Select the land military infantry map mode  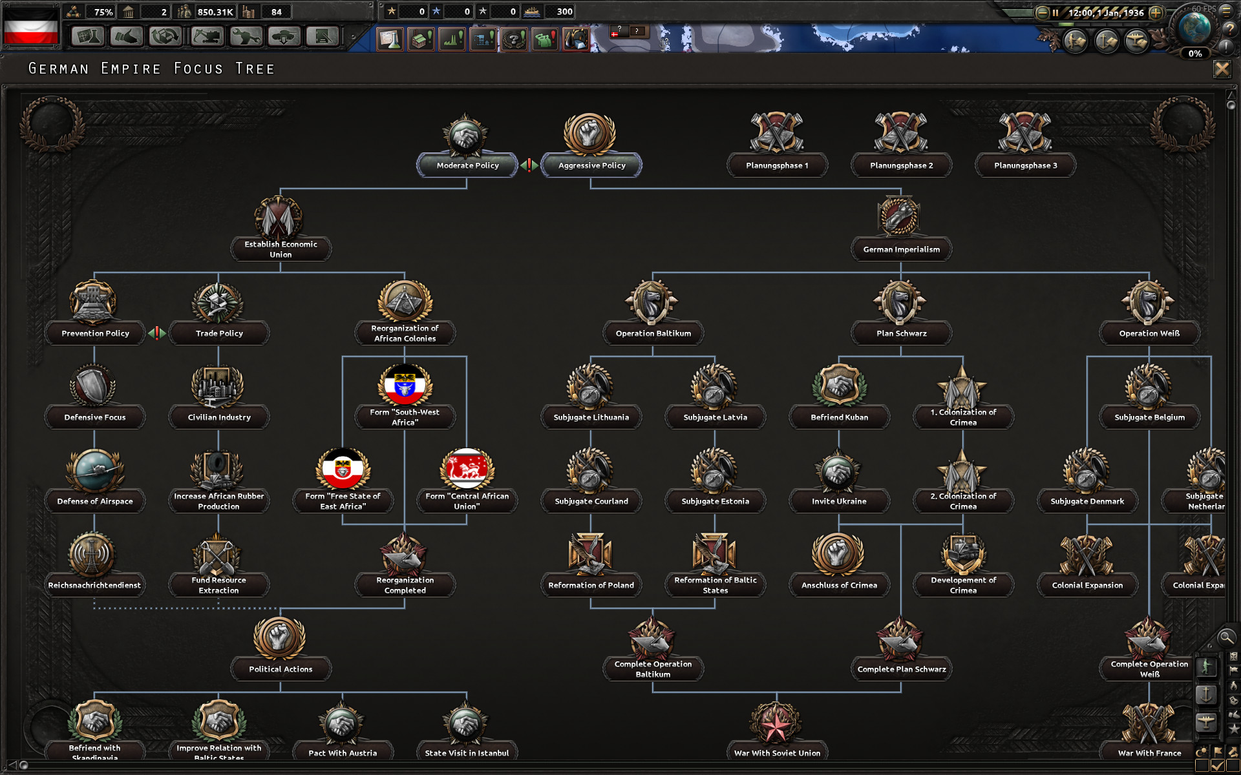(1206, 667)
